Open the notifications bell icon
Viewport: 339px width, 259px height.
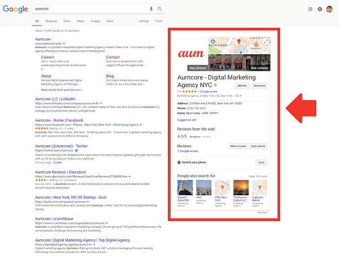pyautogui.click(x=320, y=9)
